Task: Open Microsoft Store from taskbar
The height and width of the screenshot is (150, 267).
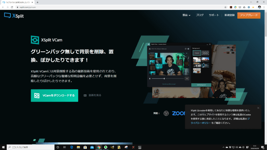Action: [x=85, y=147]
